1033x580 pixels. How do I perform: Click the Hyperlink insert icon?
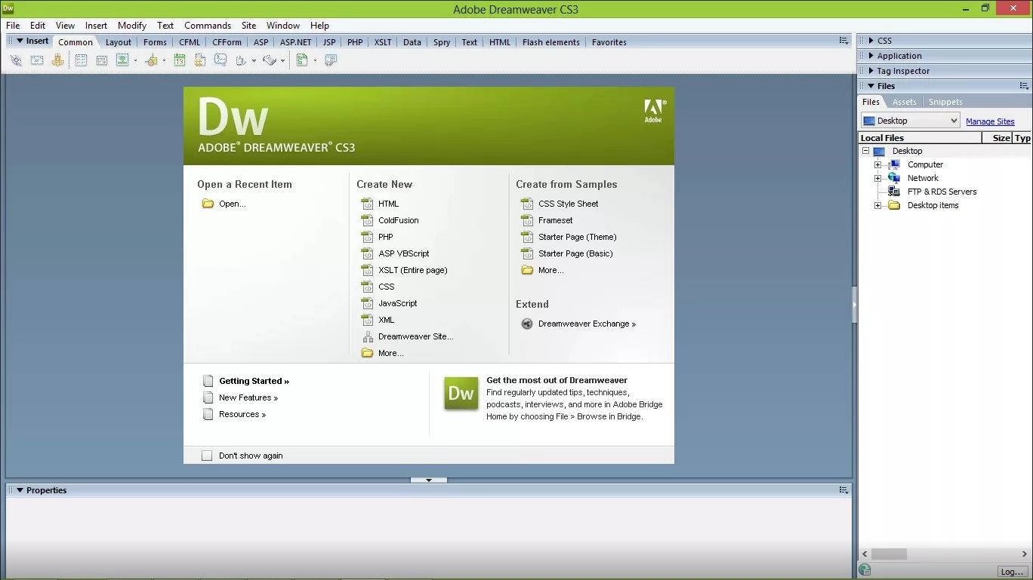pos(16,60)
